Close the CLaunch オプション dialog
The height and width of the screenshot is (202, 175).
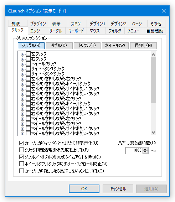164,11
